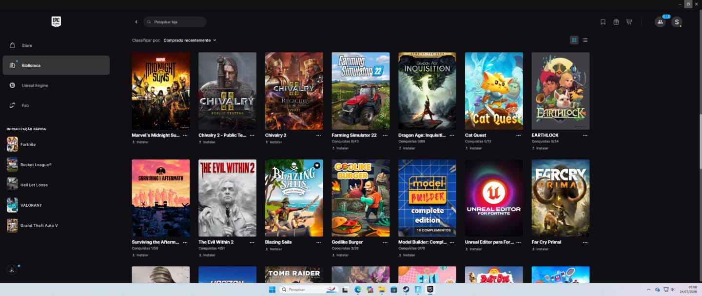Open downloads icon in sidebar
The width and height of the screenshot is (702, 296).
(x=12, y=270)
